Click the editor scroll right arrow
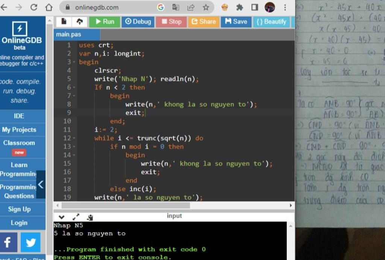 [291, 205]
